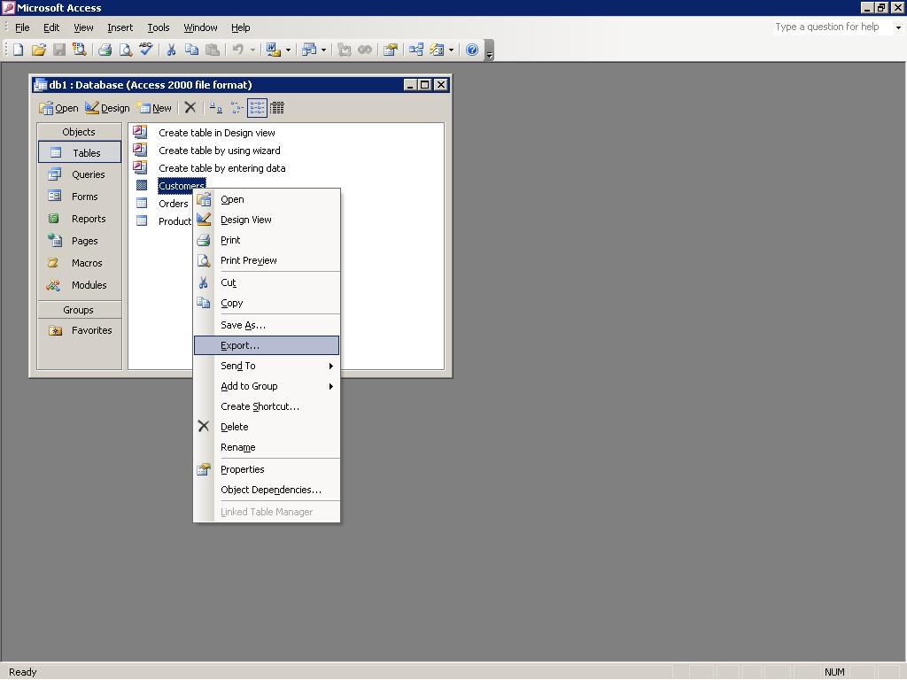Collapse the Objects header bar
This screenshot has width=907, height=680.
(80, 132)
